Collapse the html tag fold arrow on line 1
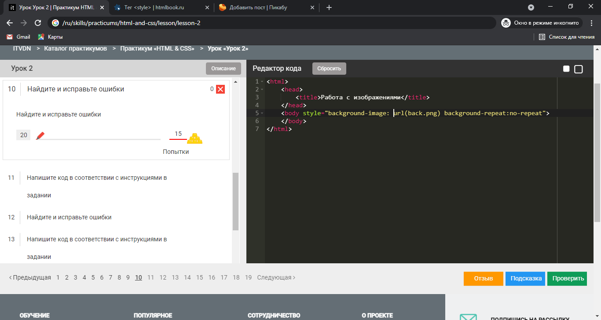The image size is (601, 320). [x=262, y=82]
